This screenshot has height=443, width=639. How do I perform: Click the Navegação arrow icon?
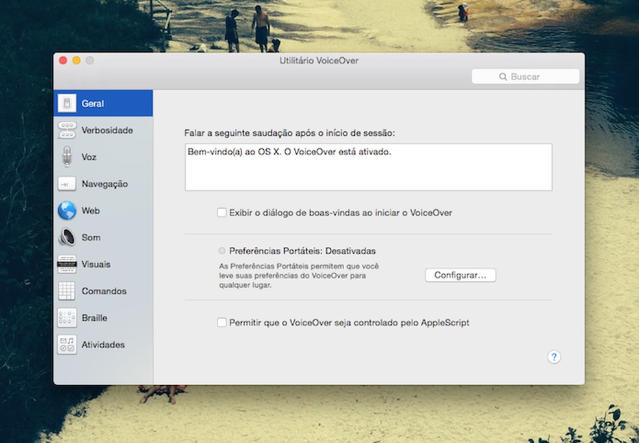tap(66, 184)
